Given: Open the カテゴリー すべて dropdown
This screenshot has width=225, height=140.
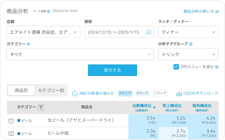Looking at the screenshot, I should [x=80, y=54].
